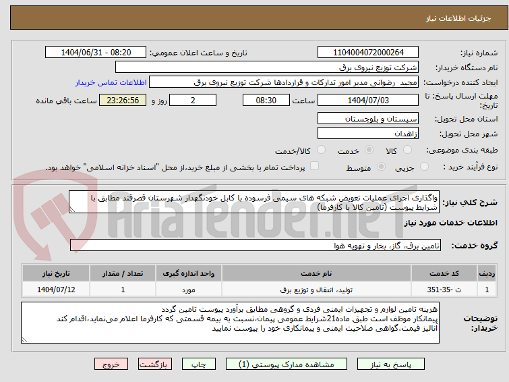Click the اطلاعات خدمات مورد نیاز heading
Viewport: 509px width, 382px height.
[450, 223]
